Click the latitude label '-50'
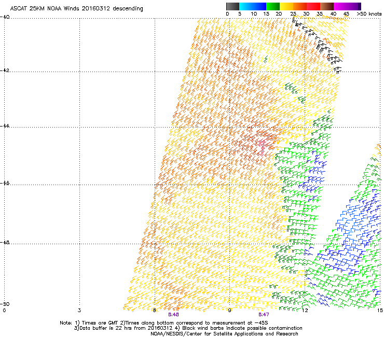The image size is (384, 337). [5, 304]
